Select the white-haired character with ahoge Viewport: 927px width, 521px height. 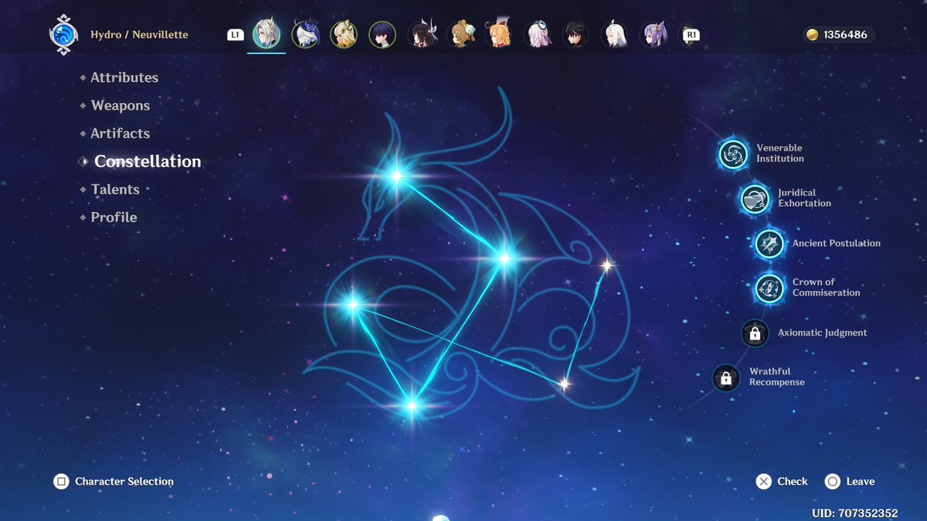tap(616, 34)
